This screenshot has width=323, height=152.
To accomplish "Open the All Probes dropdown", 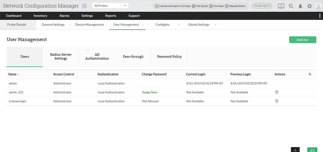I will (110, 6).
